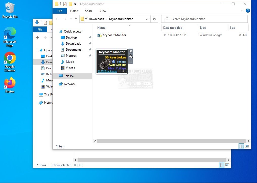Open the File menu
Image resolution: width=257 pixels, height=183 pixels.
(x=60, y=11)
